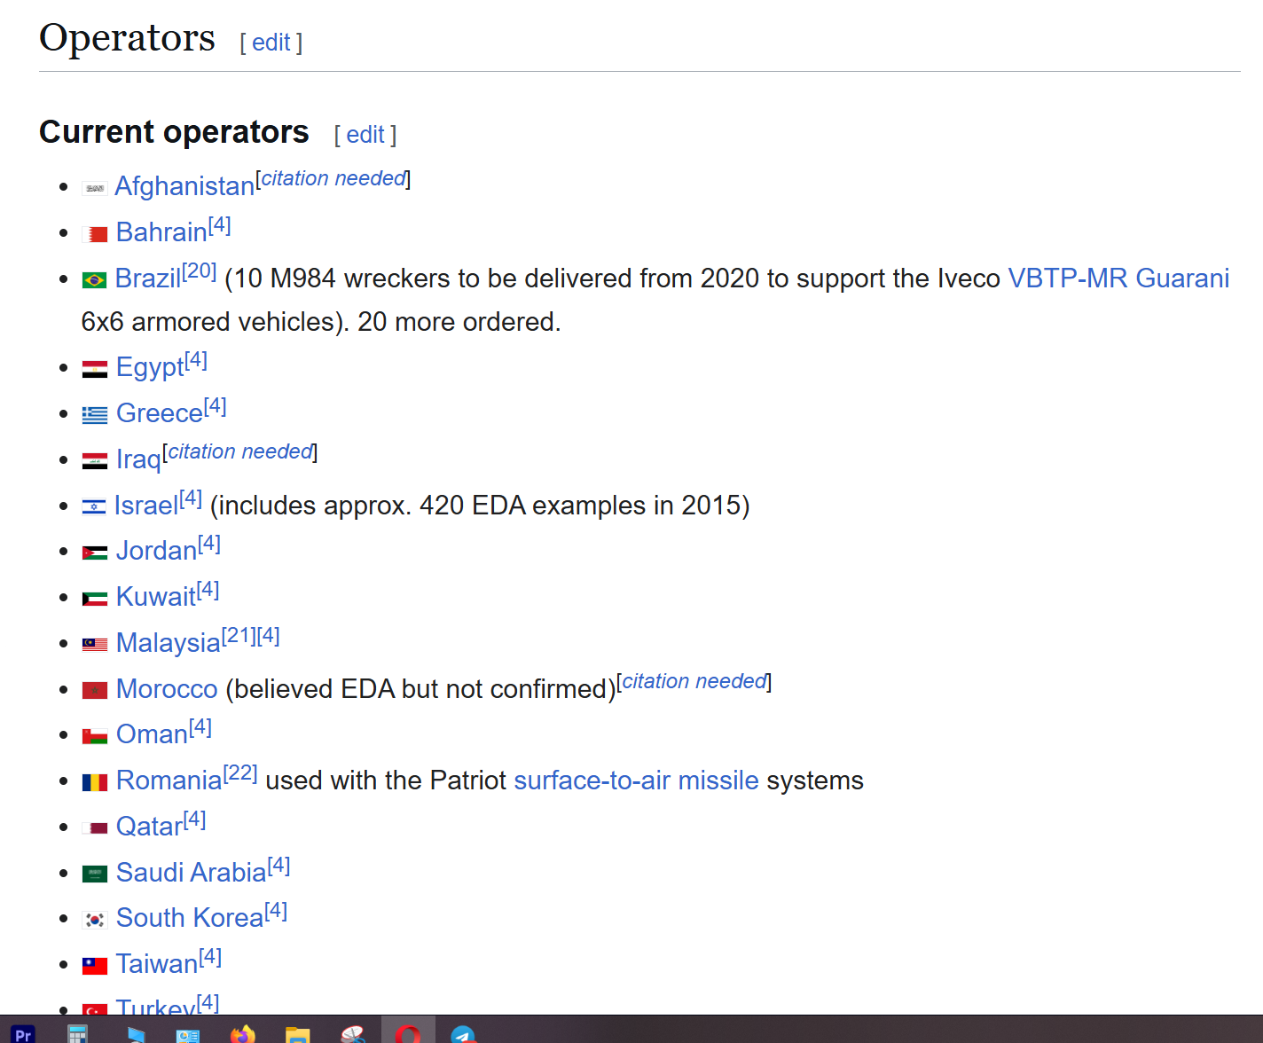This screenshot has width=1263, height=1043.
Task: Click the South Korea flag icon
Action: pos(95,920)
